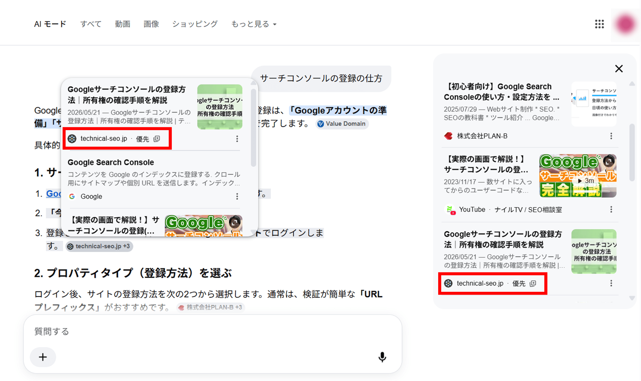Open more options for side panel technical-seo.jp

pos(611,283)
